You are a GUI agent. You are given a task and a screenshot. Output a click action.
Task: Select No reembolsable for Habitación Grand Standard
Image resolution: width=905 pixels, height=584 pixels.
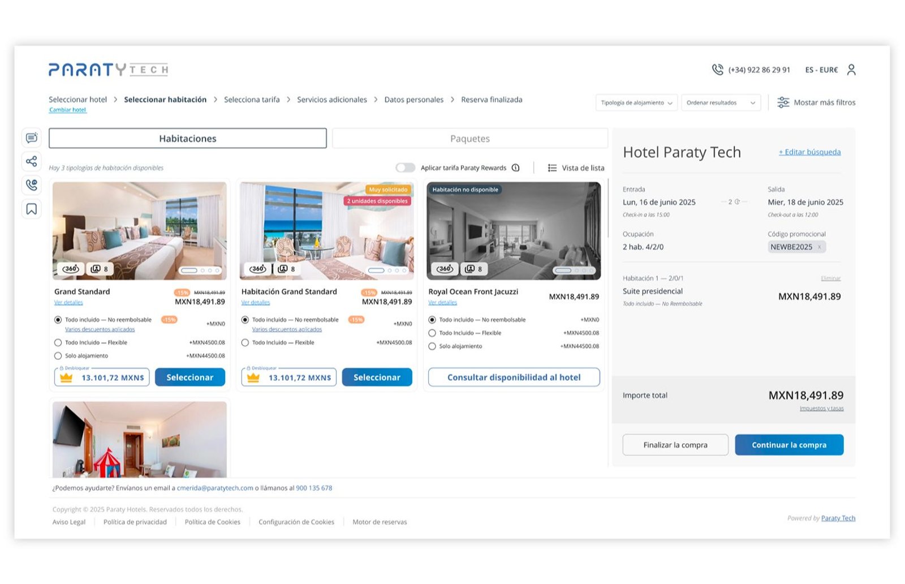(245, 320)
